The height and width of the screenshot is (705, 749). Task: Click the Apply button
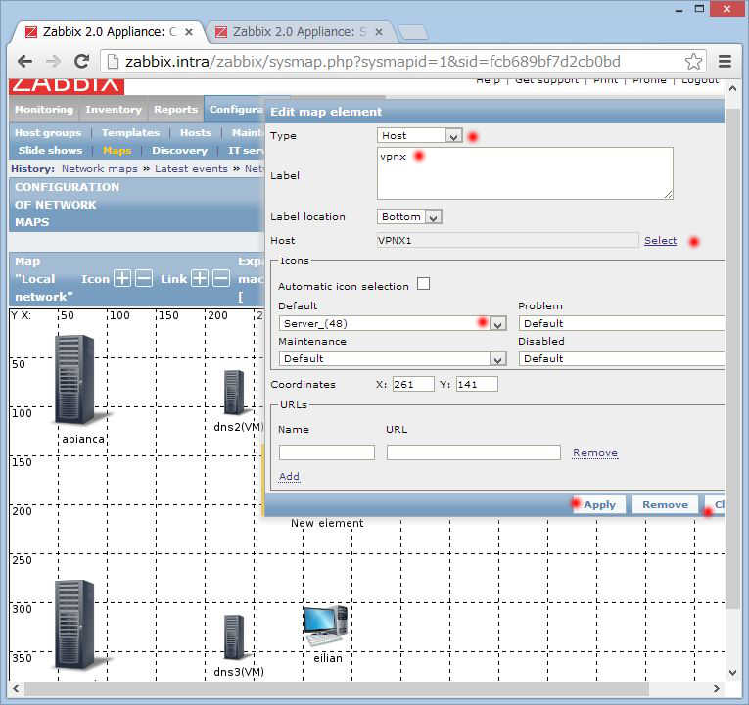point(599,505)
